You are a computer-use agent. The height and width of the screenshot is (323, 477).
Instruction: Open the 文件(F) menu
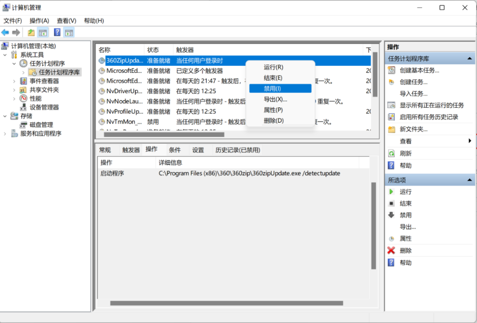click(x=13, y=21)
